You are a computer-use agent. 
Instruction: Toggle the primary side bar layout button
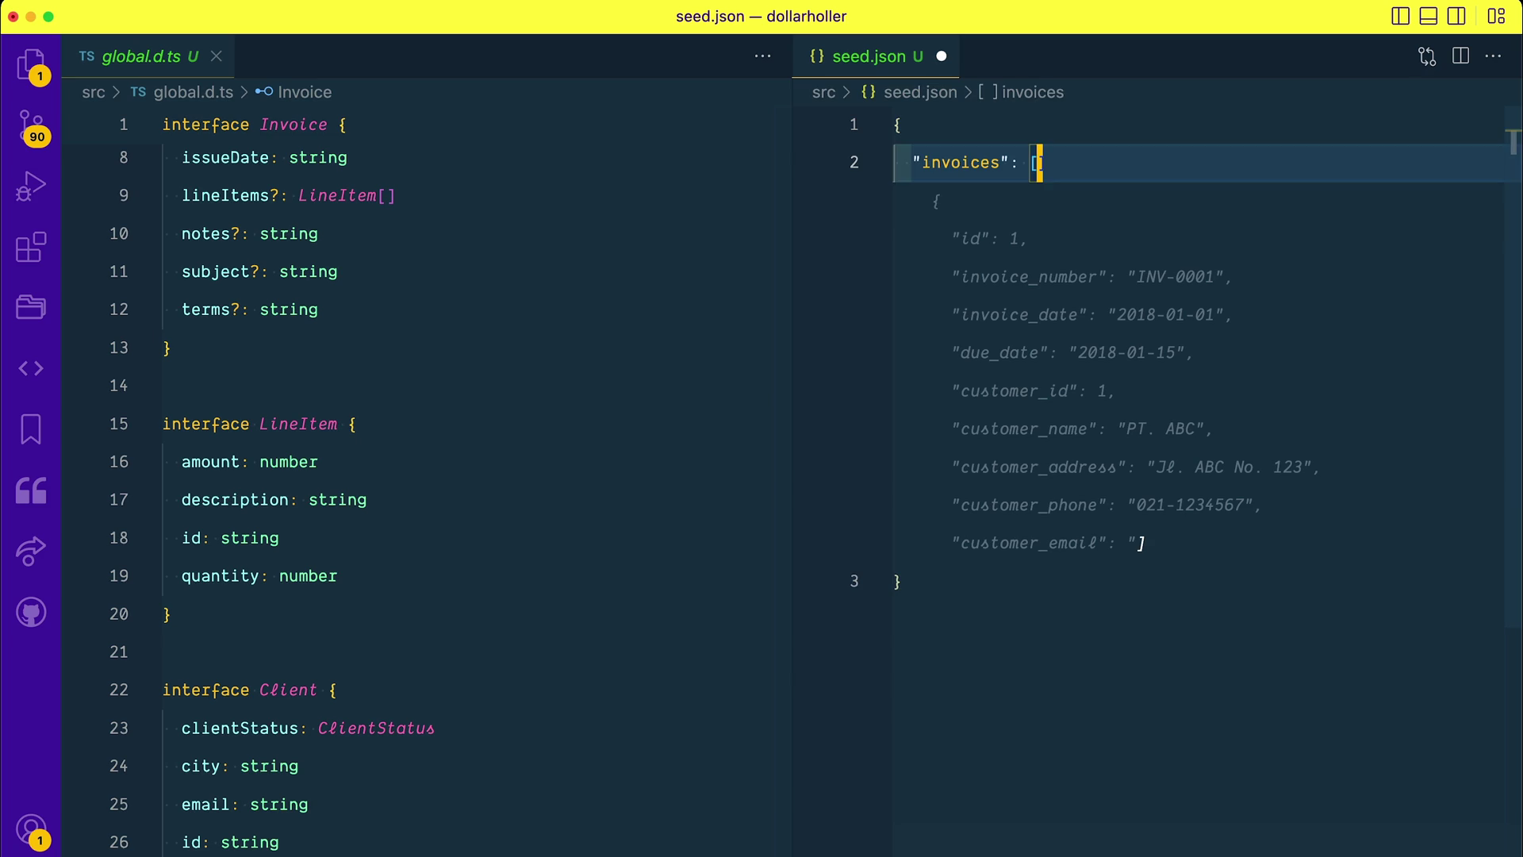pos(1400,16)
